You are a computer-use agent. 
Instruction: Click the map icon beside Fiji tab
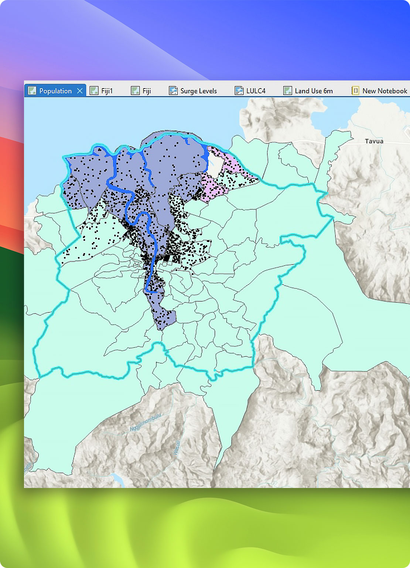coord(135,91)
